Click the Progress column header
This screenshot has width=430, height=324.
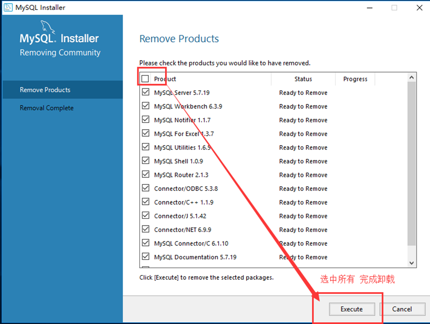(355, 79)
